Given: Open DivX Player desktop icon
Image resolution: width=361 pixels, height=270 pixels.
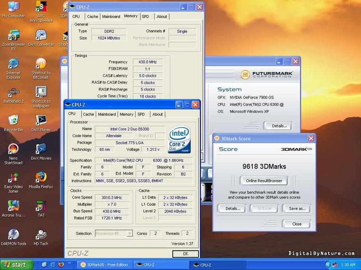Looking at the screenshot, I should 41,121.
